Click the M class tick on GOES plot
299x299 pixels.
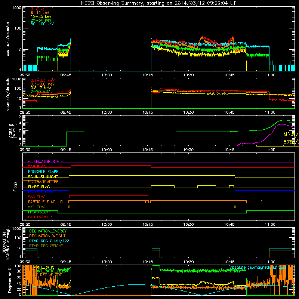[x=20, y=123]
